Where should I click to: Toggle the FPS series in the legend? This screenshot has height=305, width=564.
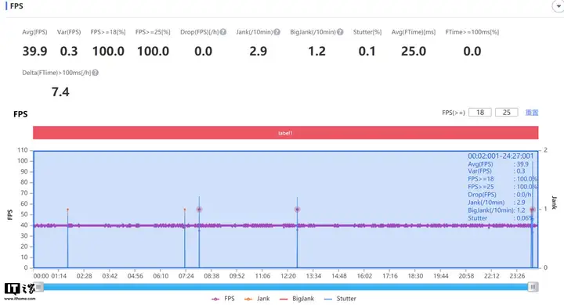coord(223,299)
